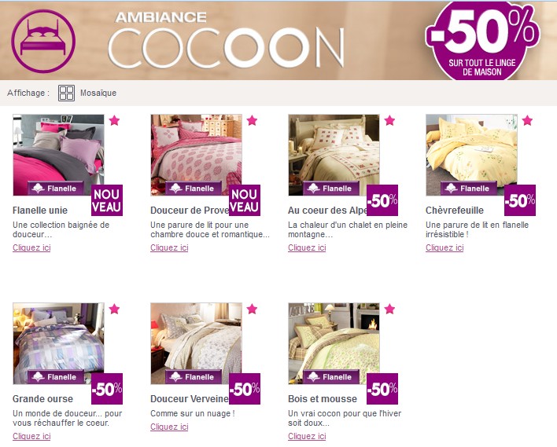This screenshot has height=447, width=557.
Task: Toggle the pink star beside Au coeur des Alpes
Action: (389, 121)
